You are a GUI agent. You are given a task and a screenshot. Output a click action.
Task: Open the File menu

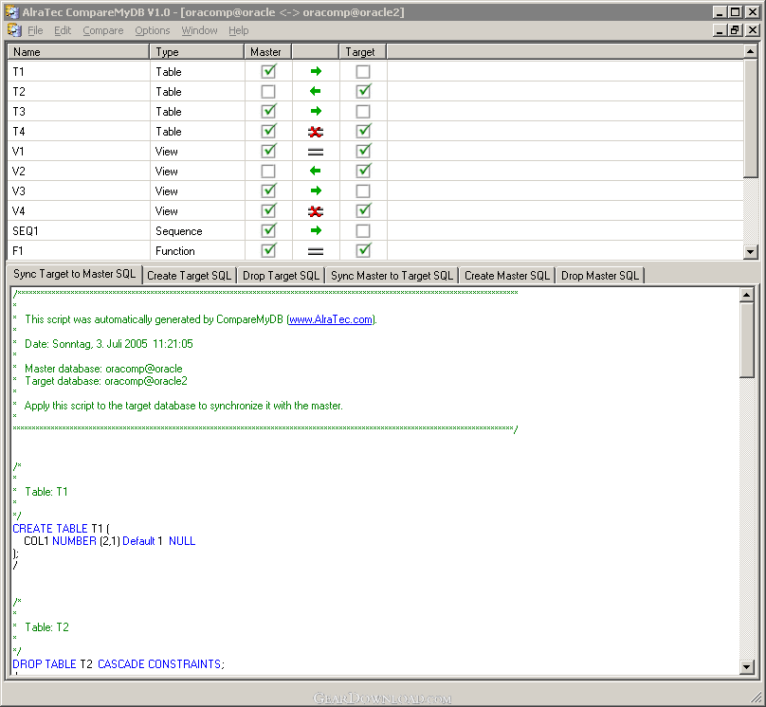click(35, 30)
